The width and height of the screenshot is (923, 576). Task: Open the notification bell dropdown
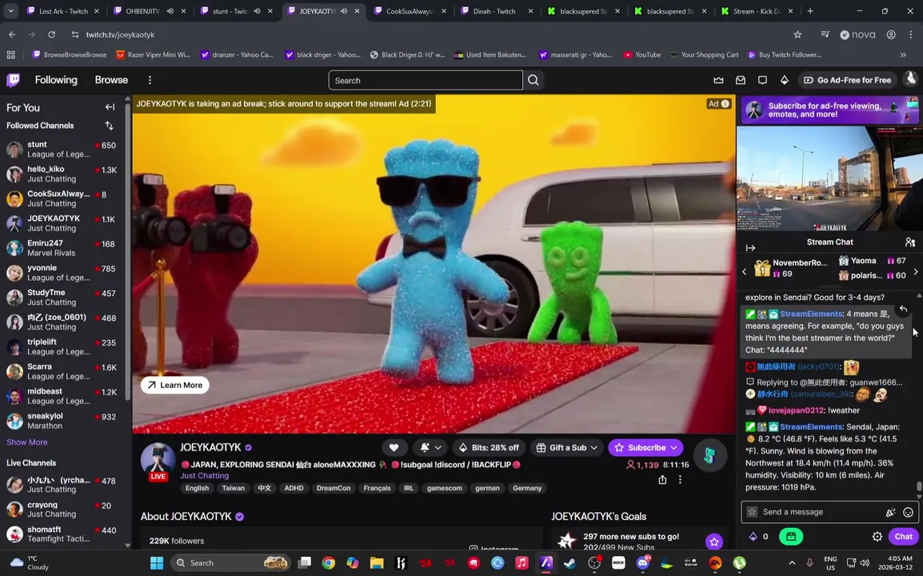click(x=430, y=448)
